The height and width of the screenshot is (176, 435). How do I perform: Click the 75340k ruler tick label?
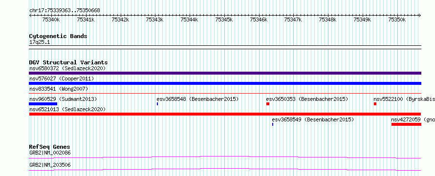coord(51,20)
